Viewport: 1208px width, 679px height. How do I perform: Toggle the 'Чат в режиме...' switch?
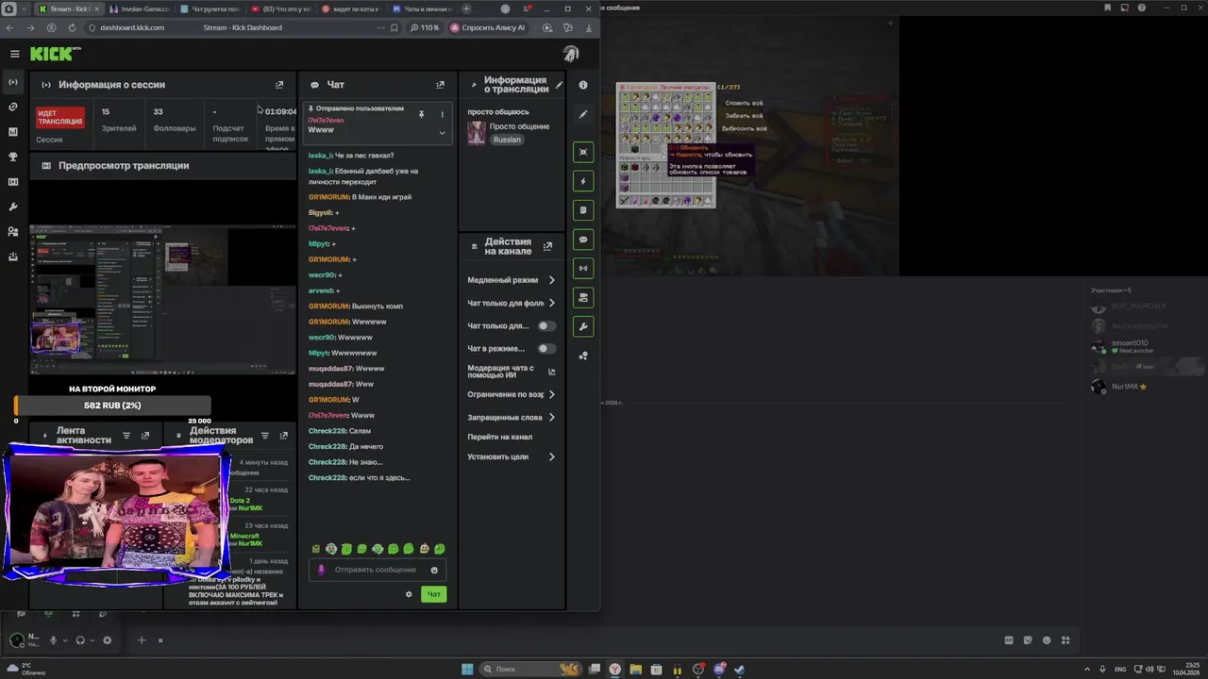coord(546,349)
